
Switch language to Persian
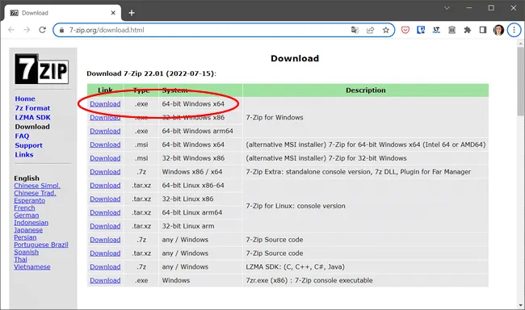(25, 237)
